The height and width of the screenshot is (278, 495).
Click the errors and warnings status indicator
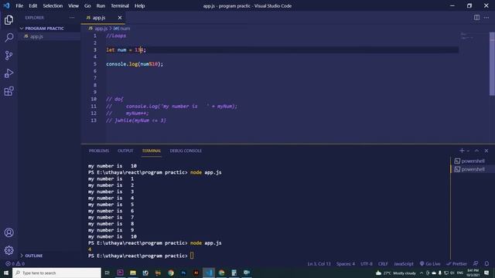tap(15, 263)
